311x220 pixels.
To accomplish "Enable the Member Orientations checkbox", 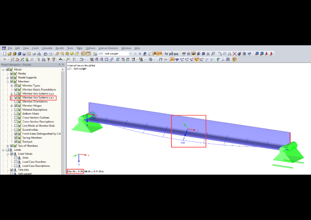I will [x=16, y=102].
